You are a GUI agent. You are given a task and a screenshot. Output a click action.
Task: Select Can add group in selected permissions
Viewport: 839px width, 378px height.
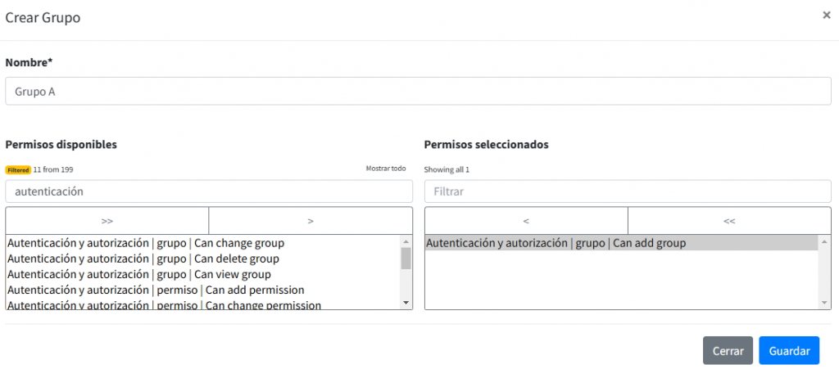pyautogui.click(x=556, y=243)
